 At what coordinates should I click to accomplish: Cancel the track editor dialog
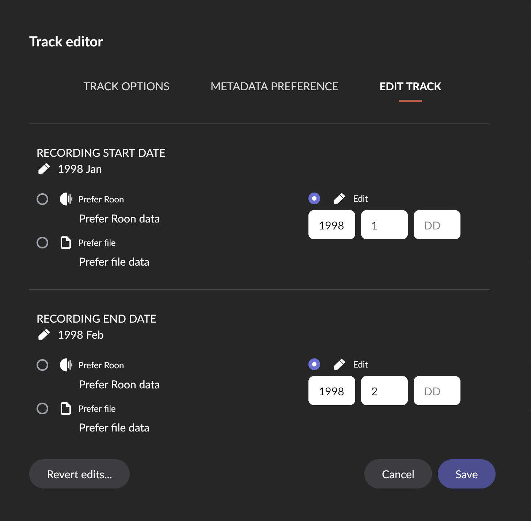398,474
